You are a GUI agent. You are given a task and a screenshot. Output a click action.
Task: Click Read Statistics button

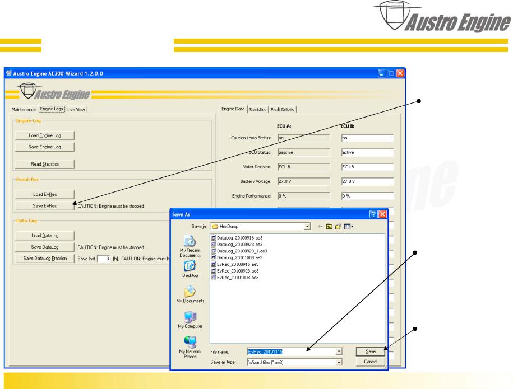click(44, 164)
